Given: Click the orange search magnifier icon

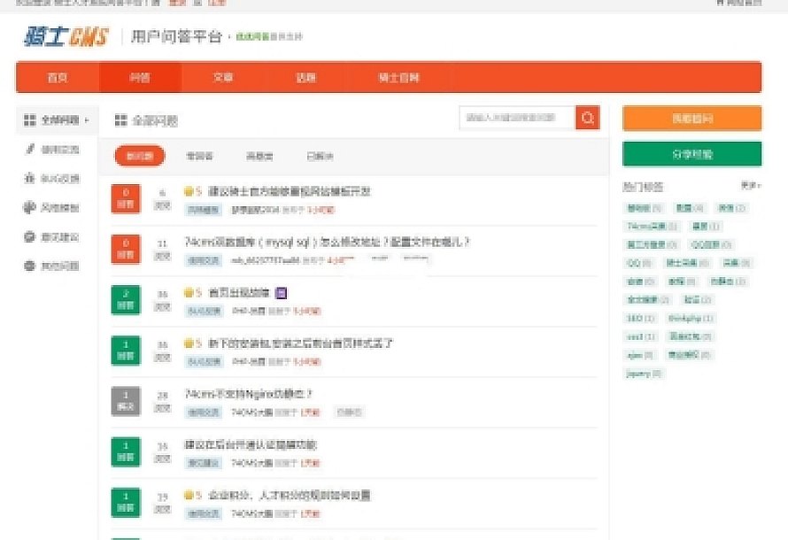Looking at the screenshot, I should (x=587, y=118).
